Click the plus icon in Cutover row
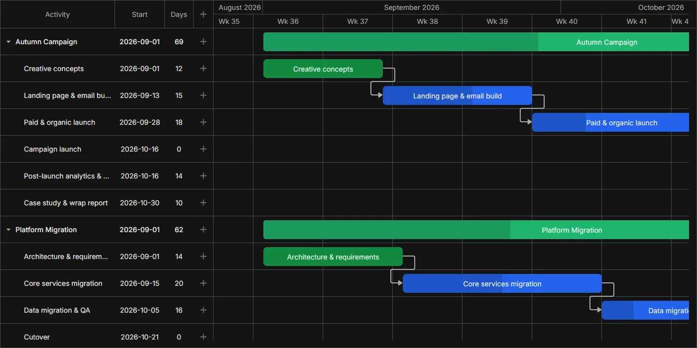697x348 pixels. (203, 337)
